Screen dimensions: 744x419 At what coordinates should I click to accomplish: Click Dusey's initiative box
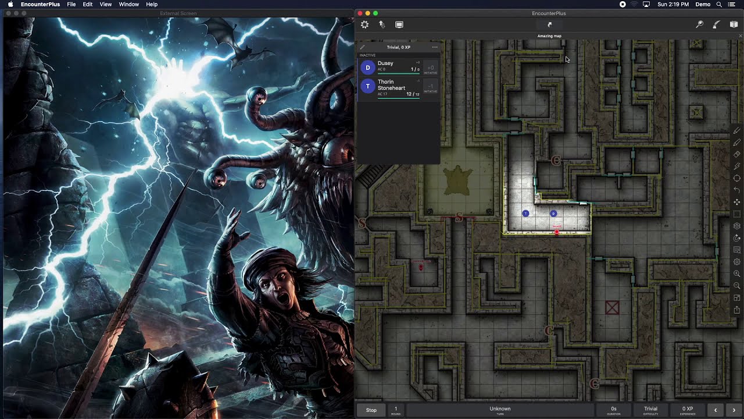(431, 68)
